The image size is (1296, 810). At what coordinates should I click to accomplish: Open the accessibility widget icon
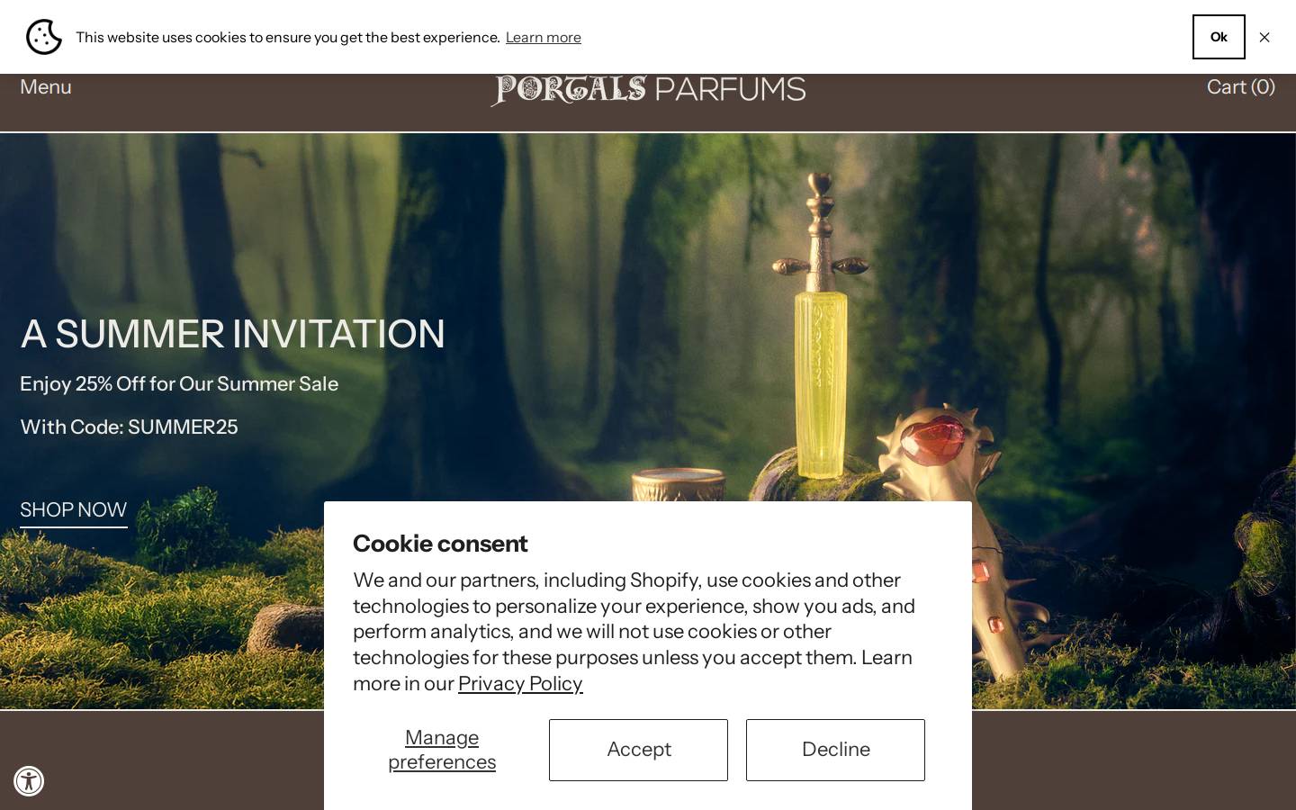point(29,781)
